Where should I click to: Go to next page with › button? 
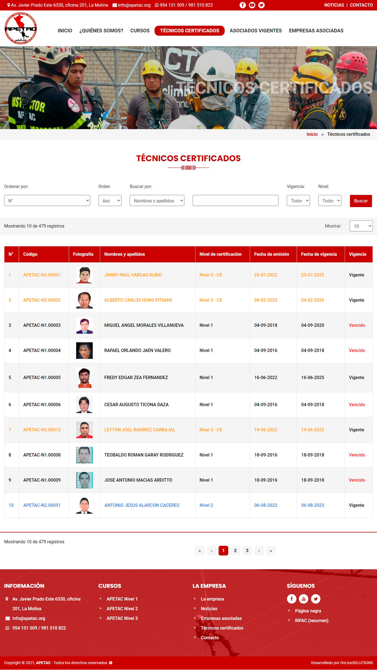259,550
